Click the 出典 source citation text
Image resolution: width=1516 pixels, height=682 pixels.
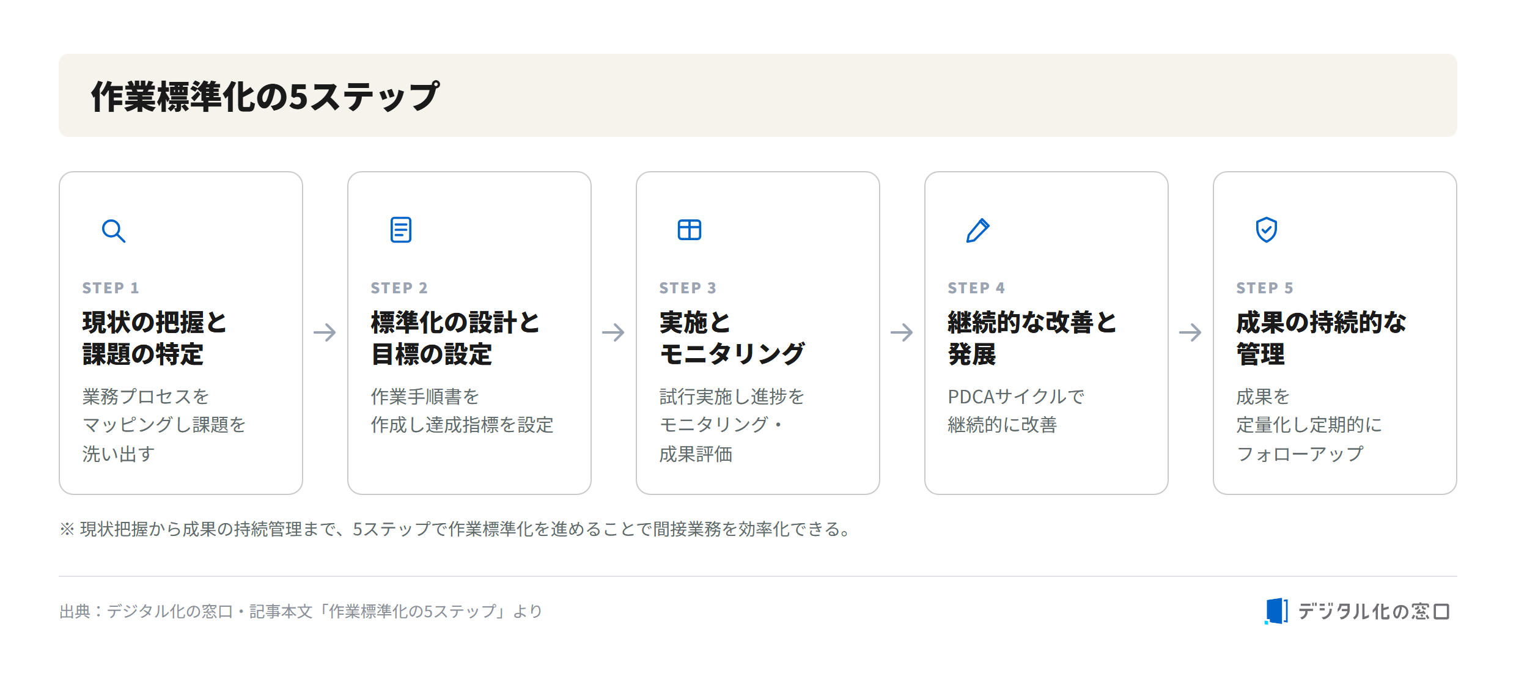pos(301,611)
